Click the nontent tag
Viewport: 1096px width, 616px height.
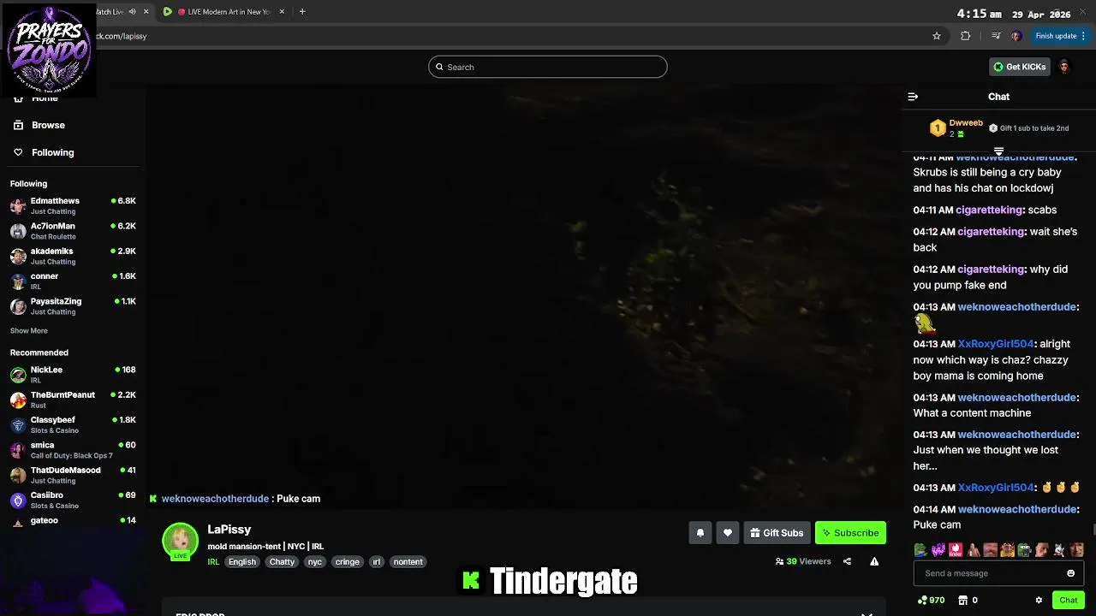click(x=408, y=562)
